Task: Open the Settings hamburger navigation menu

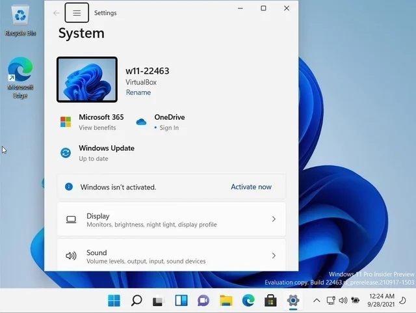Action: pos(77,12)
